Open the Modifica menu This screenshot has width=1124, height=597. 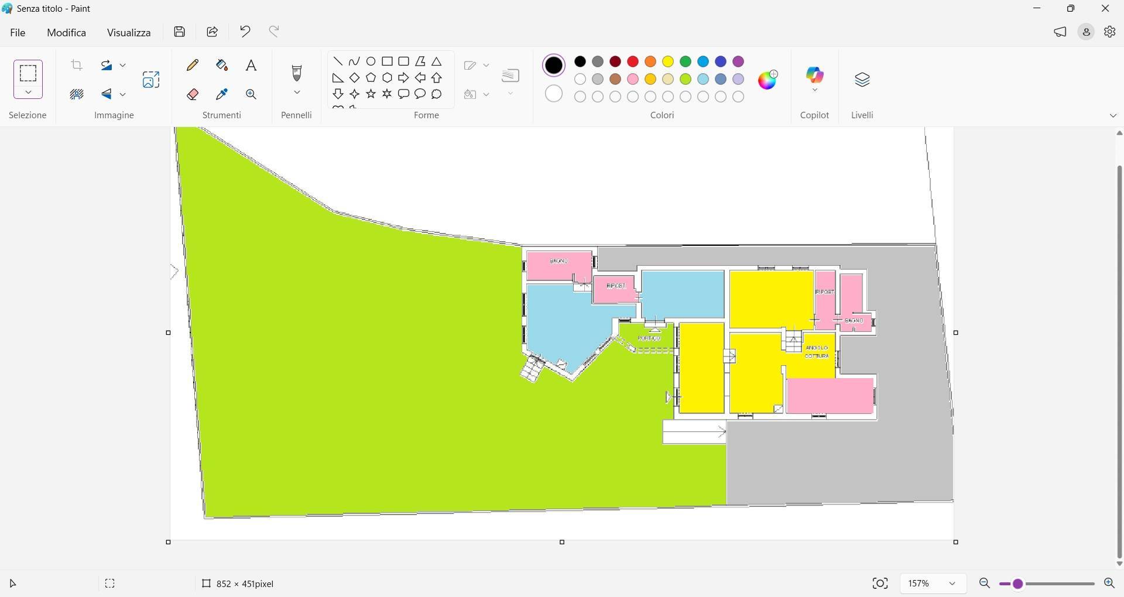67,33
